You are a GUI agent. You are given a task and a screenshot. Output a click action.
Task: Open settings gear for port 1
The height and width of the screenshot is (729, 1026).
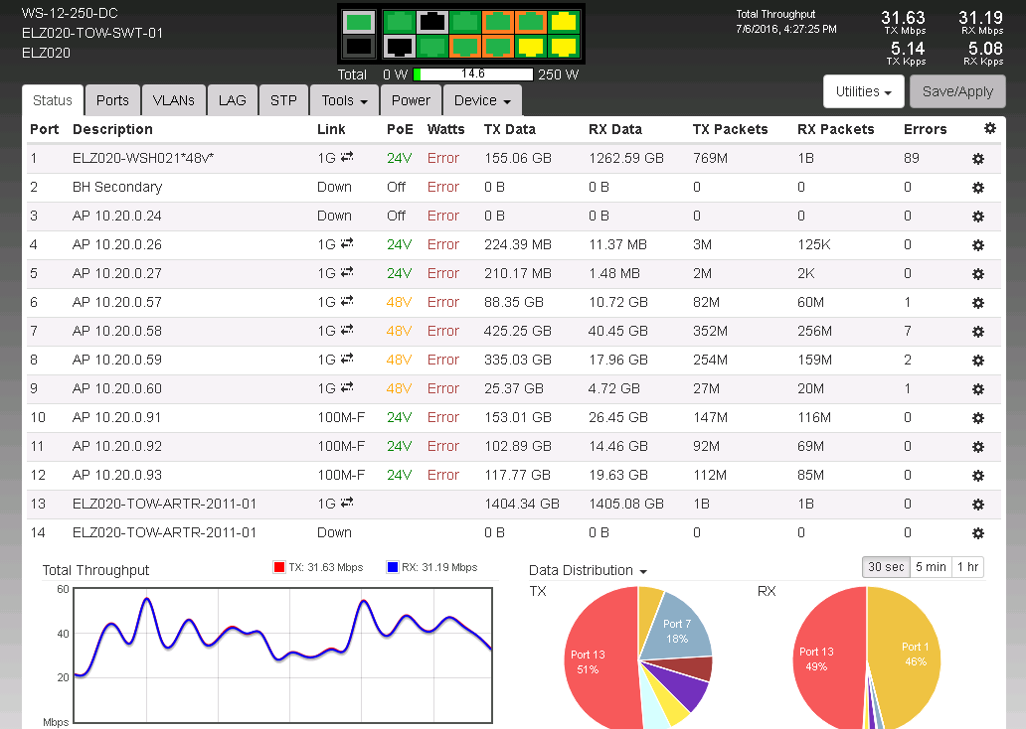pos(977,159)
